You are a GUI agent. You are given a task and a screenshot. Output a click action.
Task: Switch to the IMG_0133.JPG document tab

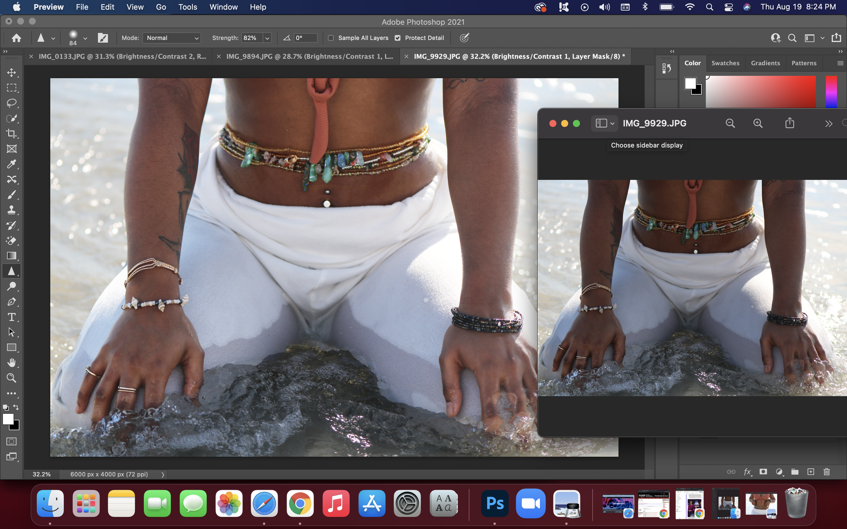122,56
